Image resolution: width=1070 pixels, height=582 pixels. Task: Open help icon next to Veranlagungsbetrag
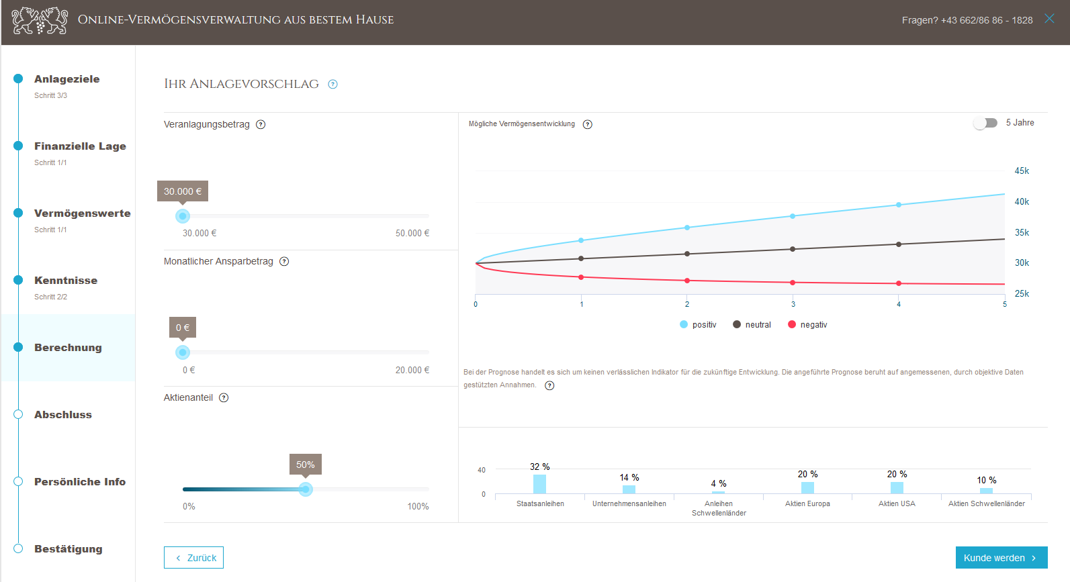pos(261,124)
